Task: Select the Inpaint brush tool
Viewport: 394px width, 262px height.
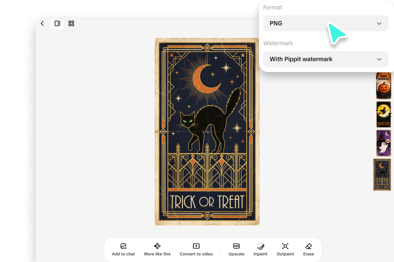Action: [260, 246]
